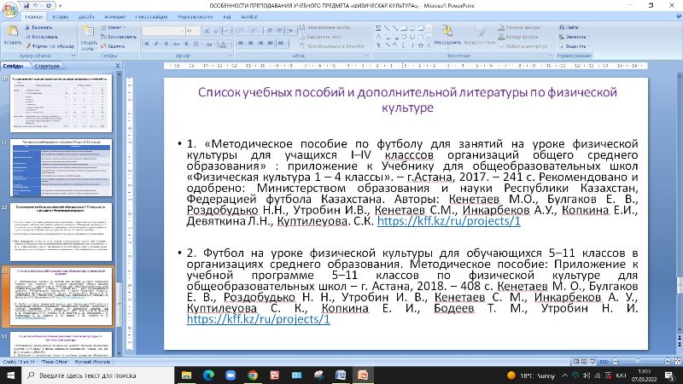The width and height of the screenshot is (683, 384).
Task: Toggle strikethrough formatting
Action: (x=176, y=44)
